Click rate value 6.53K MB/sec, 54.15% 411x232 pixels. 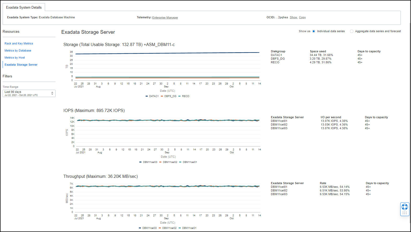[x=335, y=194]
